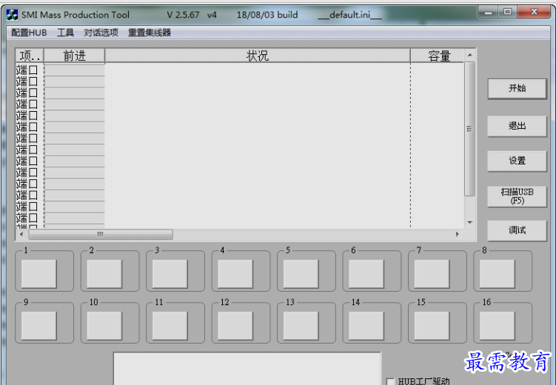Image resolution: width=556 pixels, height=385 pixels.
Task: Select port slot 2 box
Action: click(104, 274)
